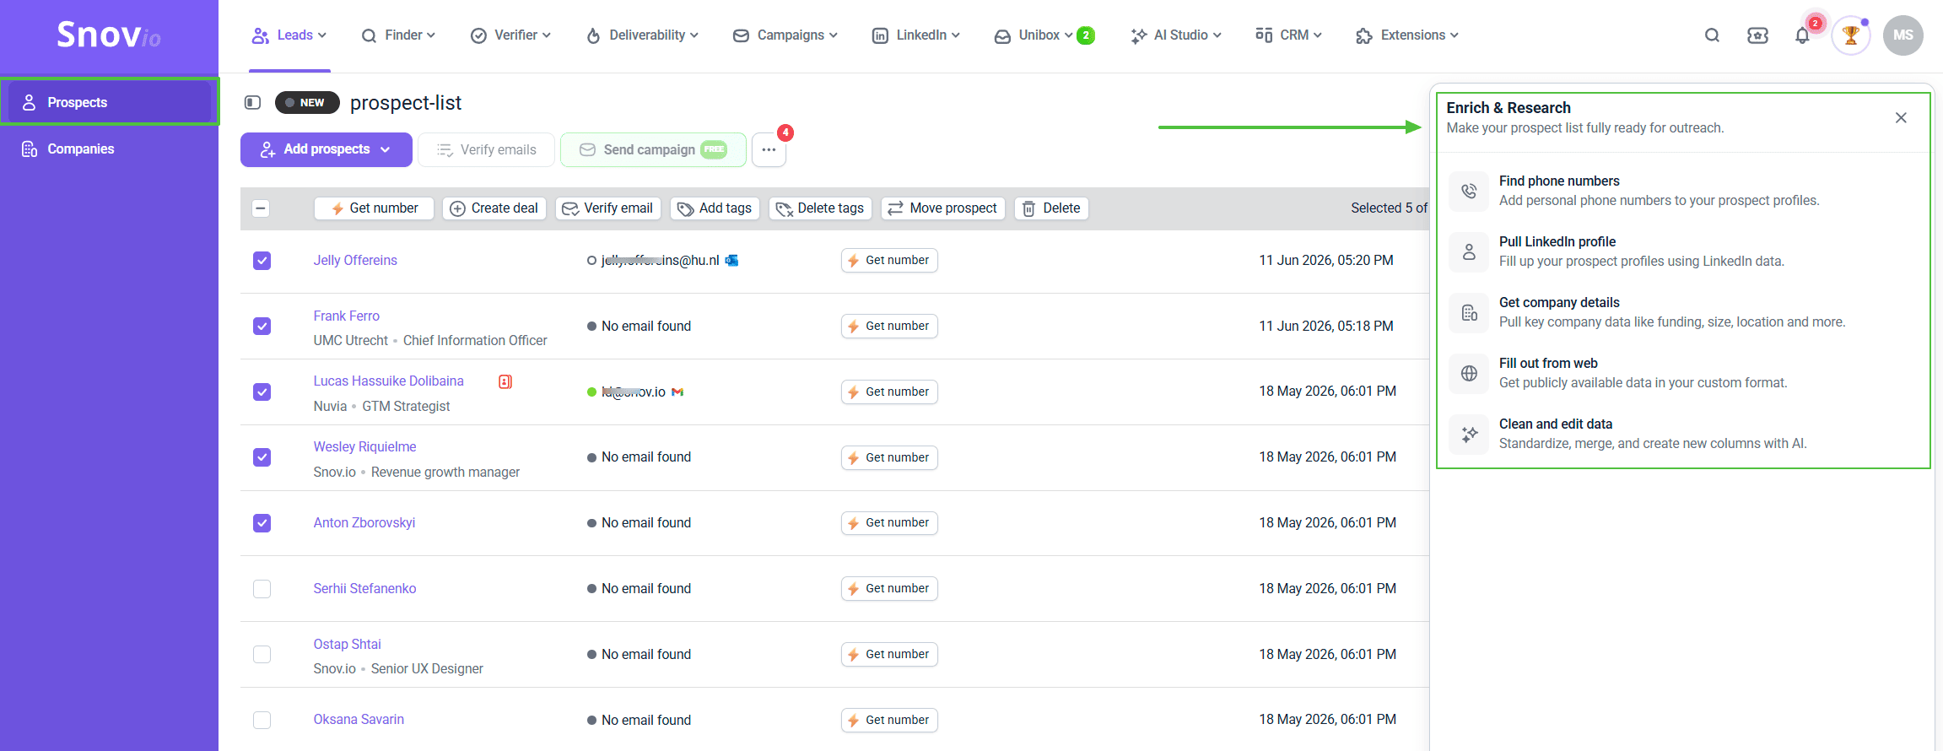Expand the Deliverability dropdown menu
The image size is (1943, 751).
tap(642, 35)
